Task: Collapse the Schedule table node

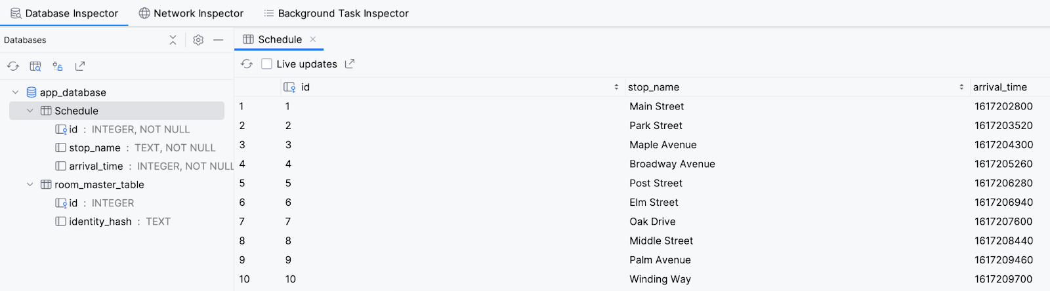Action: coord(30,111)
